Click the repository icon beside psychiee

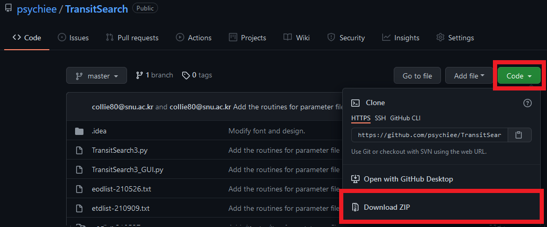pos(8,9)
